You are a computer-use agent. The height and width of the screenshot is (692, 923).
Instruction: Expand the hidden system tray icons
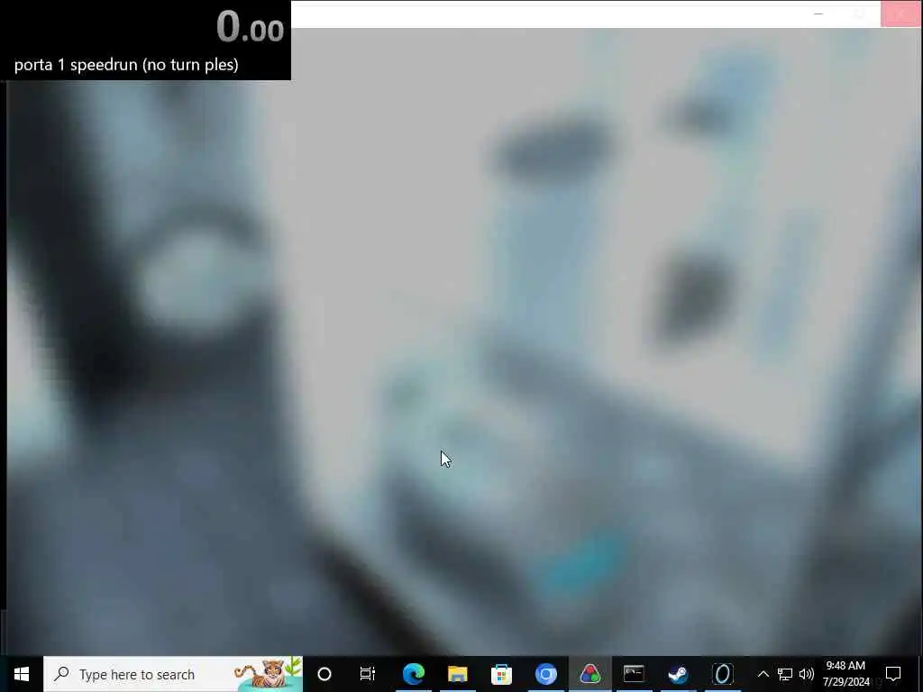point(763,674)
